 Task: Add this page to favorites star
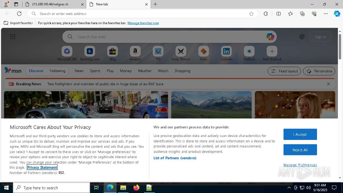[251, 14]
